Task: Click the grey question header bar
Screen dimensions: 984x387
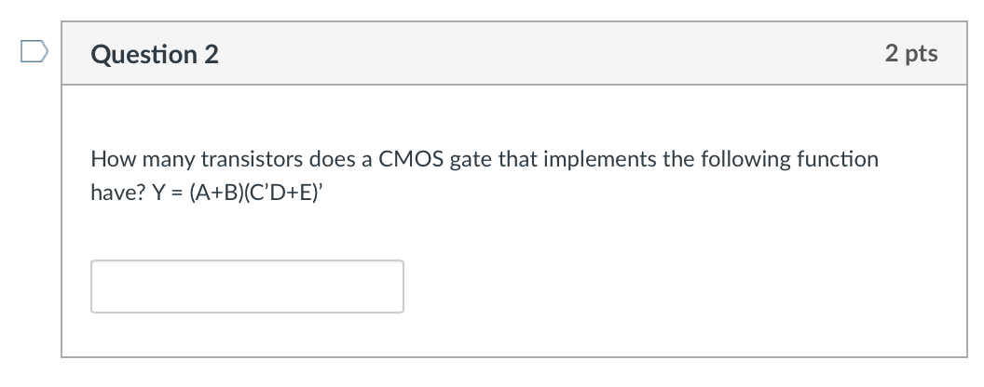Action: point(514,53)
